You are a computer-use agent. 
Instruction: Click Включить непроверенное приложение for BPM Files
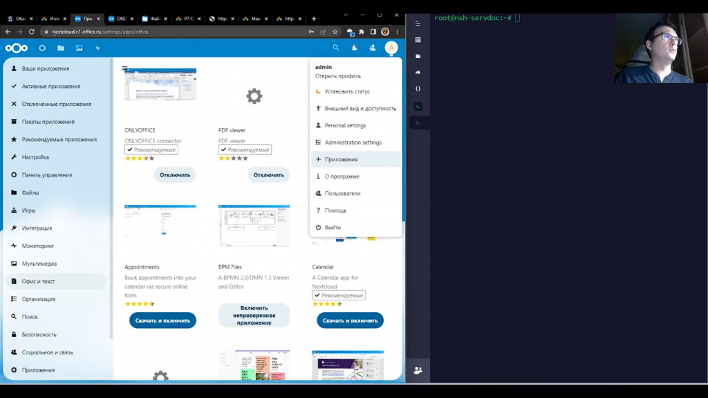pyautogui.click(x=254, y=315)
